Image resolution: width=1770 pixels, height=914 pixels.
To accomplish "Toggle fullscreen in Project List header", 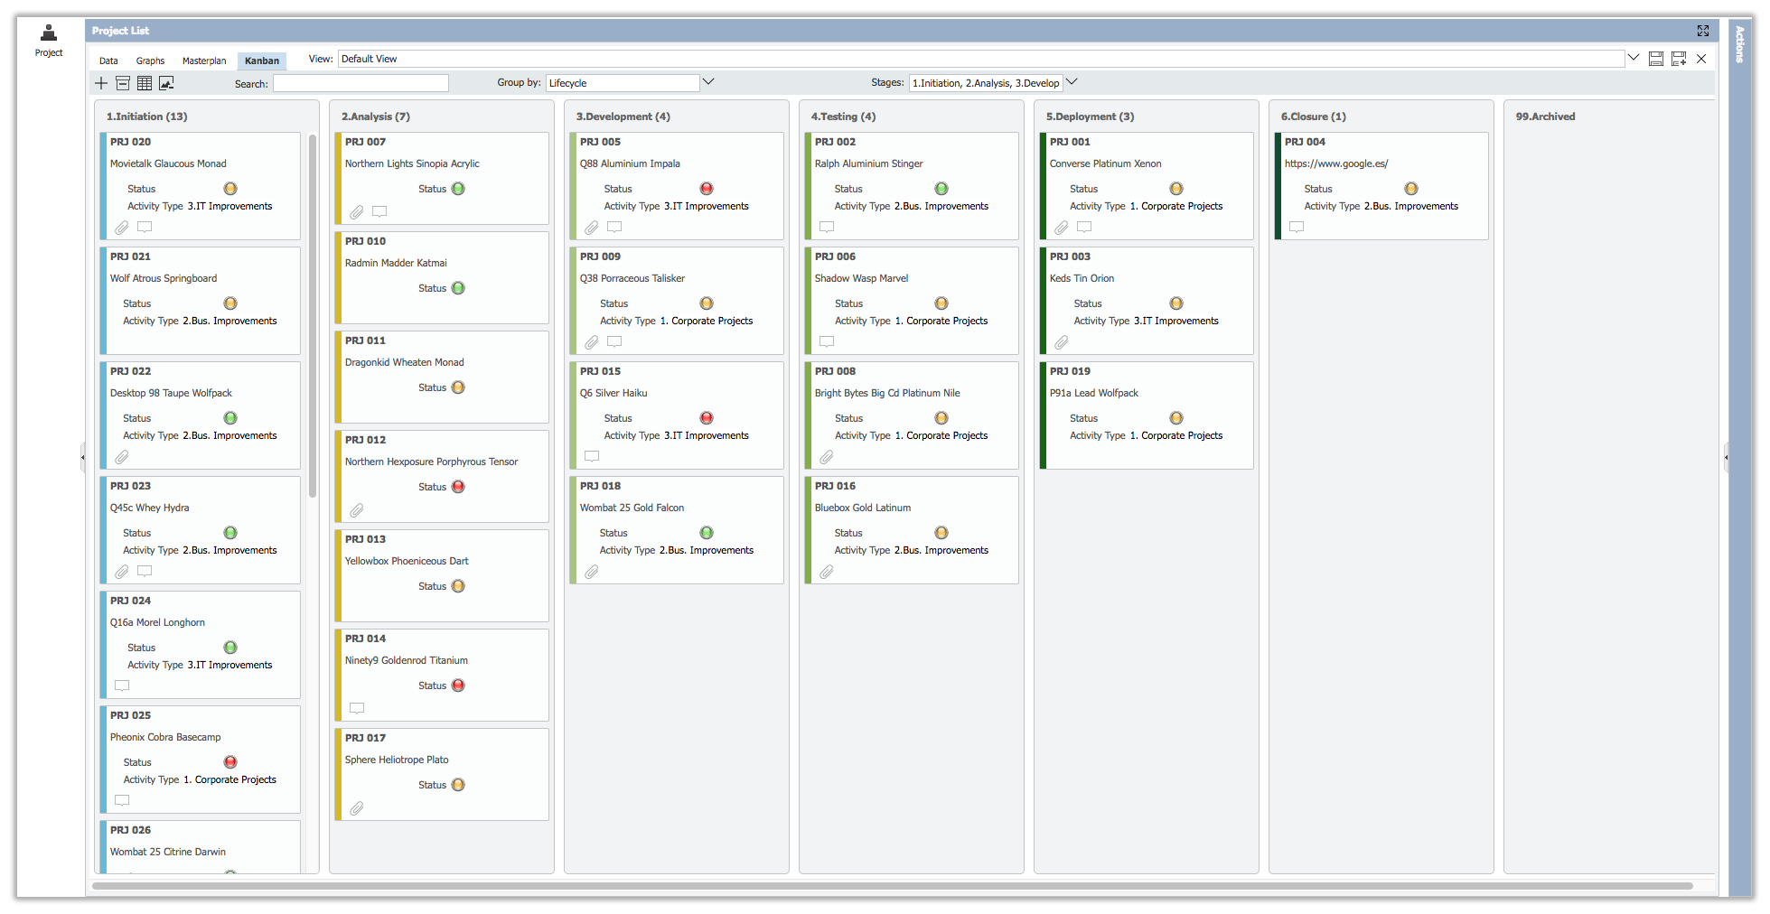I will [1703, 31].
